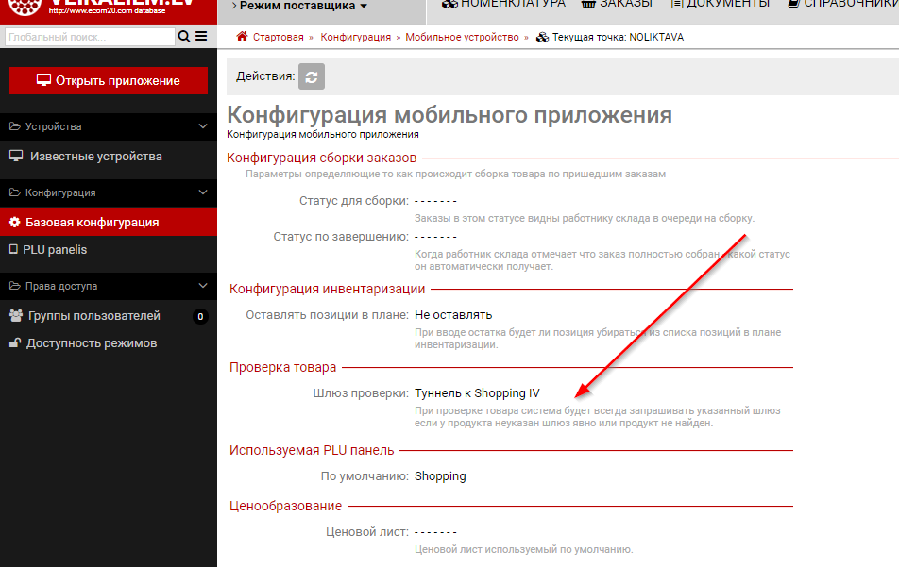Collapse the Права доступа section
This screenshot has height=567, width=899.
pos(203,286)
